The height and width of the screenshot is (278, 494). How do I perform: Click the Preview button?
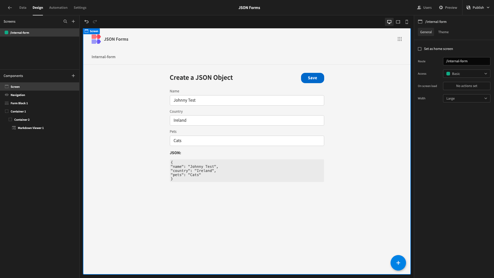pyautogui.click(x=448, y=8)
